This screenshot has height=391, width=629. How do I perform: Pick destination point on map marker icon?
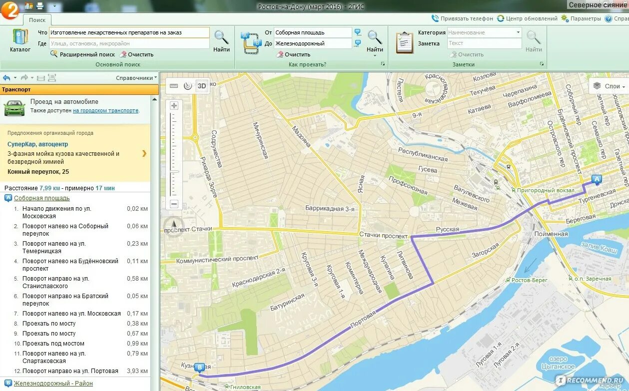(358, 43)
